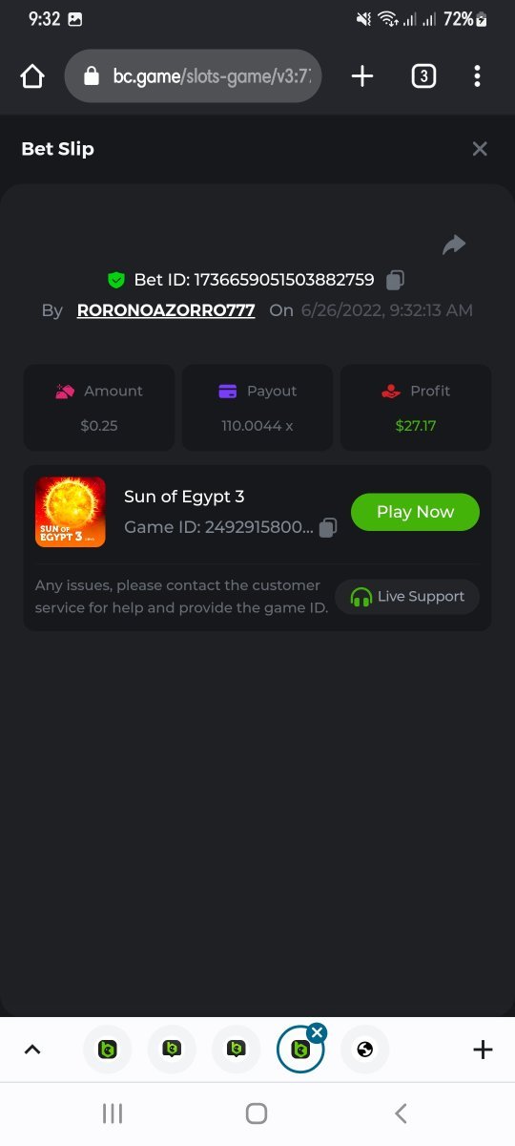This screenshot has width=515, height=1146.
Task: Expand the tab strip with up chevron
Action: tap(32, 1050)
